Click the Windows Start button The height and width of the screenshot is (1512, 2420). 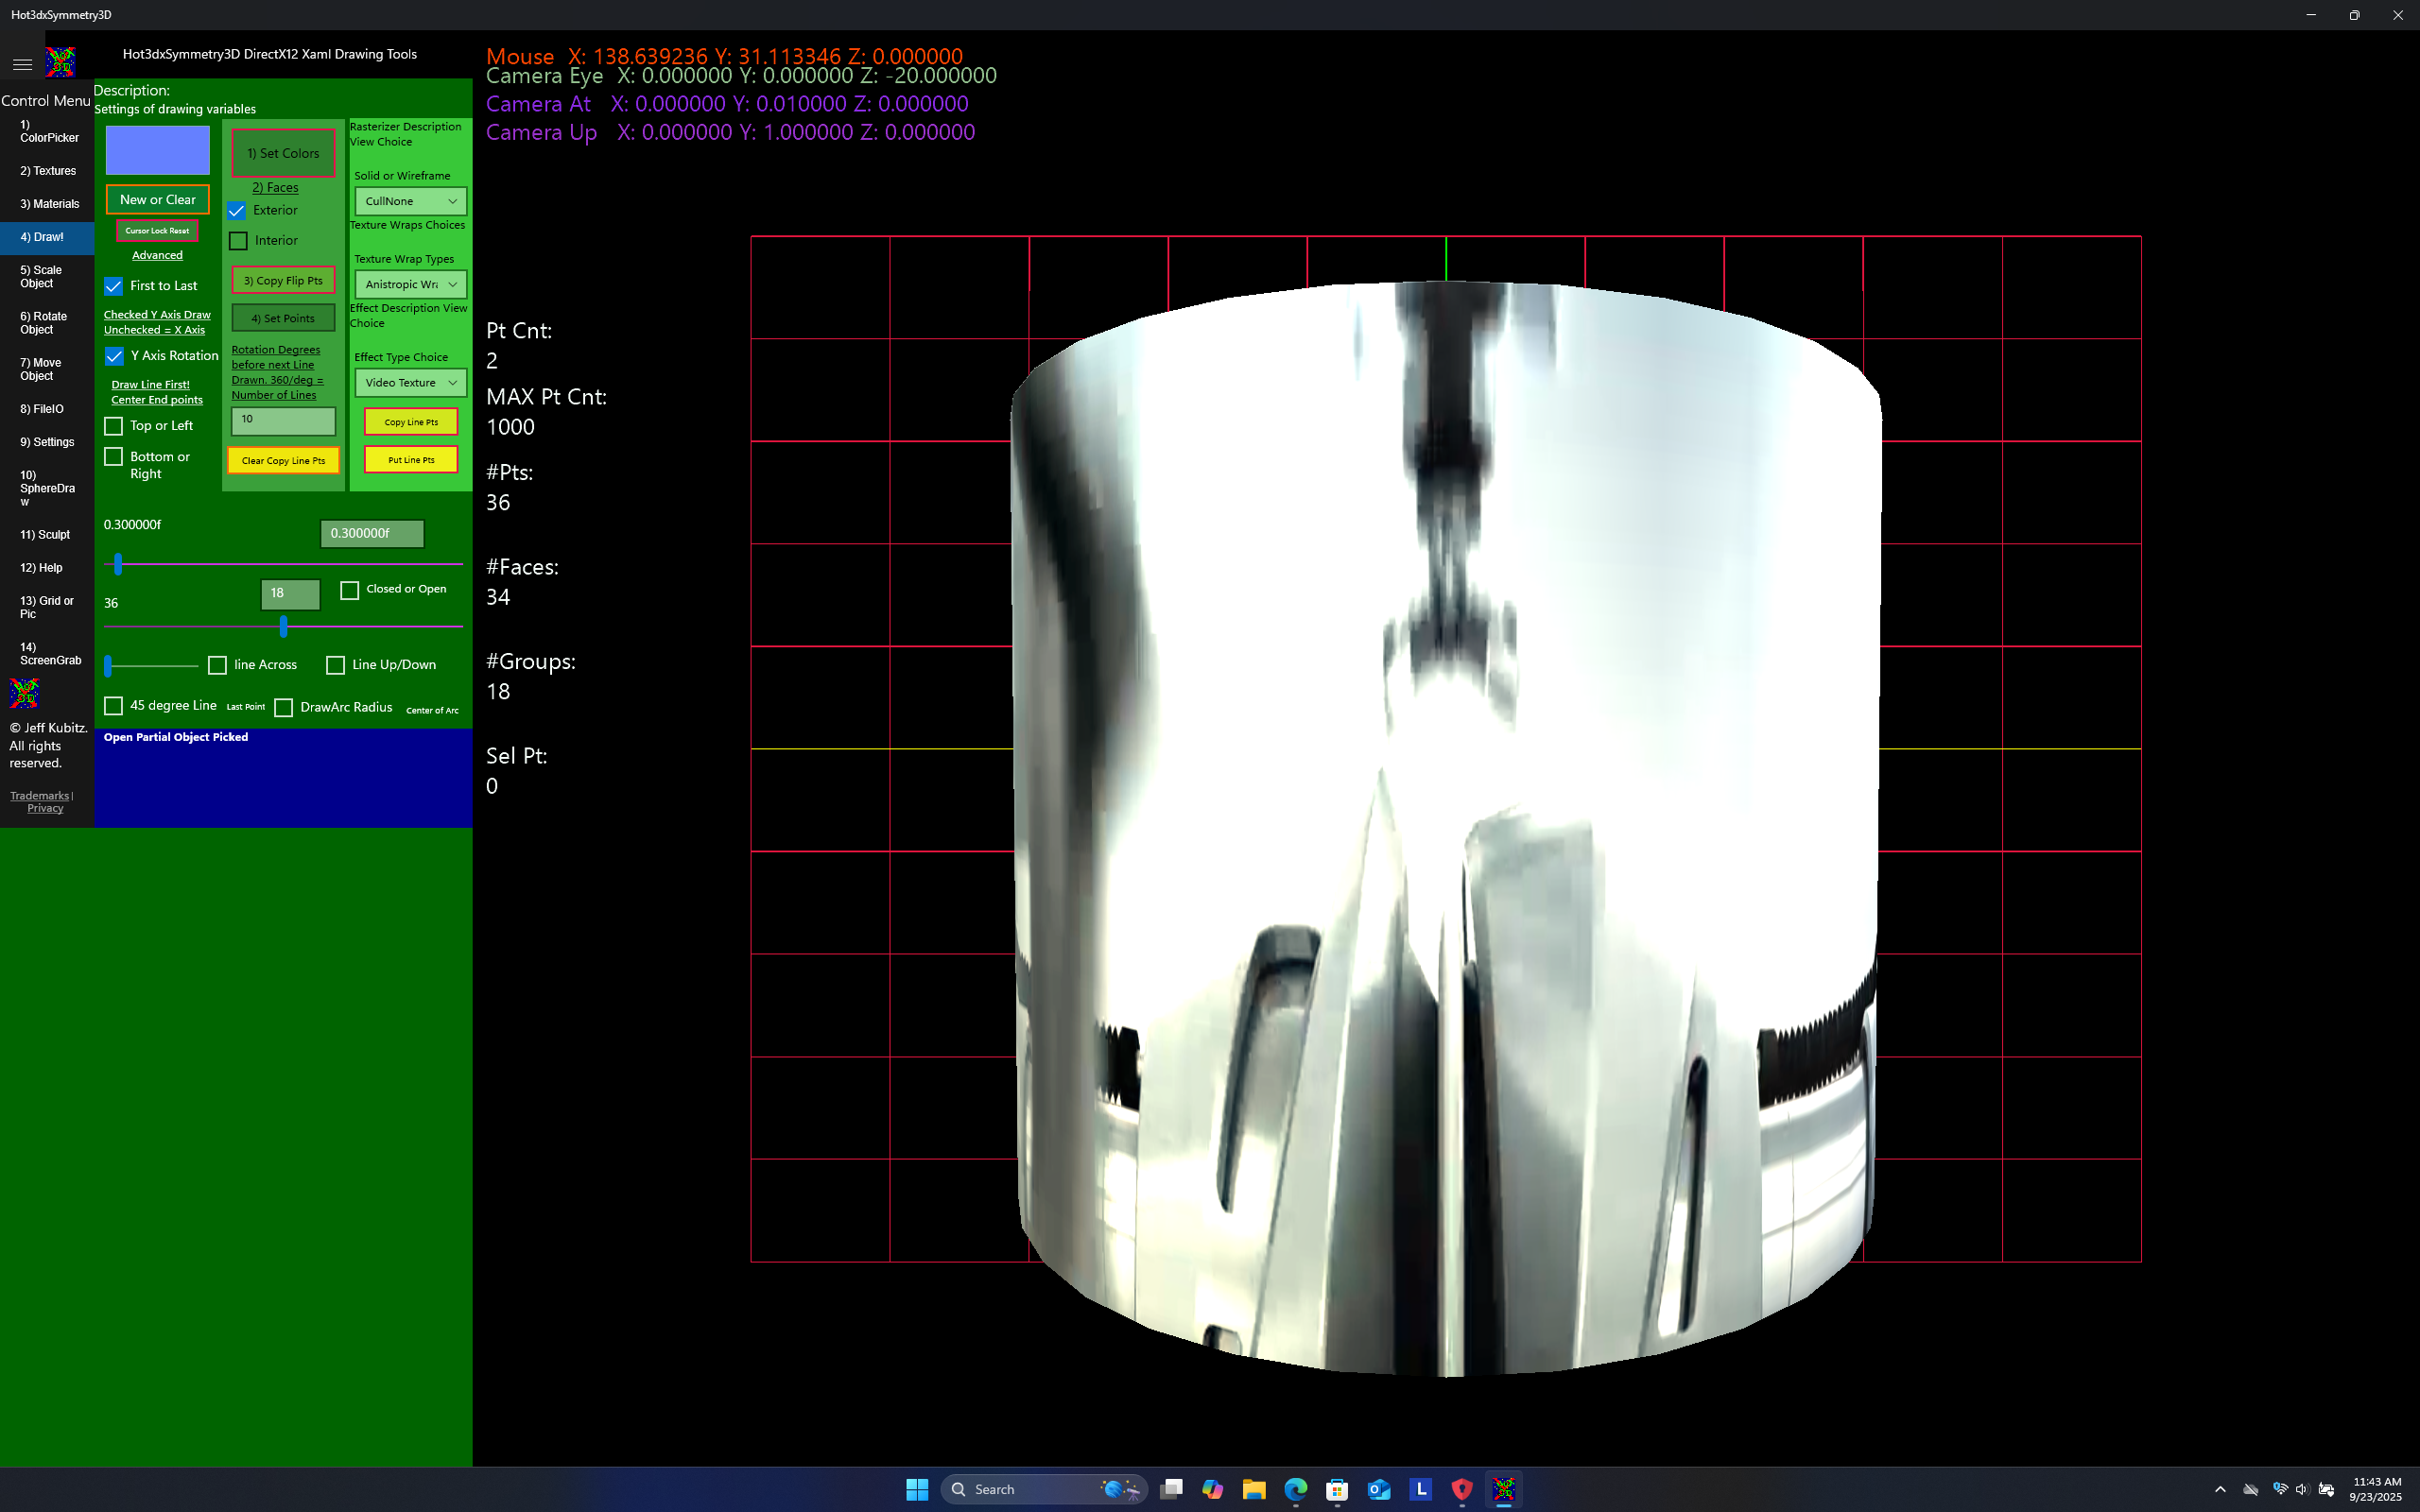[x=917, y=1489]
